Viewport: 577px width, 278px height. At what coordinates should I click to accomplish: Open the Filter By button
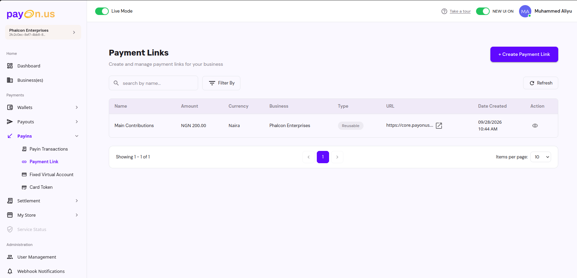coord(221,83)
